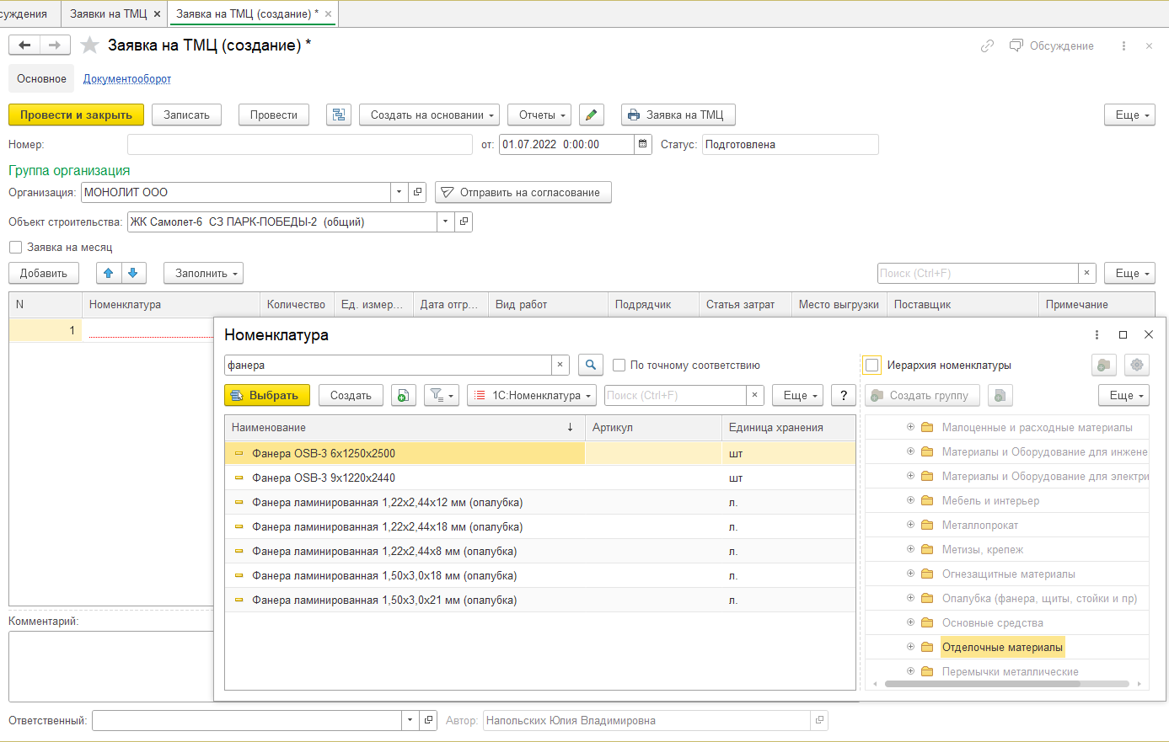
Task: Click the green pencil edit icon
Action: click(592, 115)
